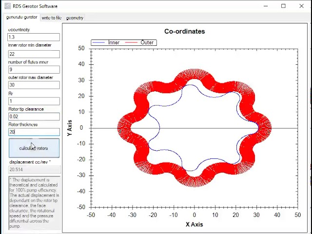The height and width of the screenshot is (234, 312).
Task: Click the 'Rotor thickness' label
Action: [x=23, y=125]
